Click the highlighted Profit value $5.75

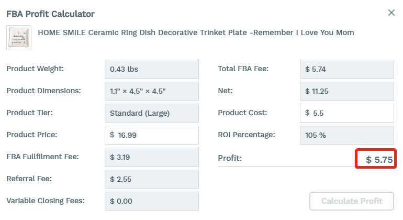(379, 160)
